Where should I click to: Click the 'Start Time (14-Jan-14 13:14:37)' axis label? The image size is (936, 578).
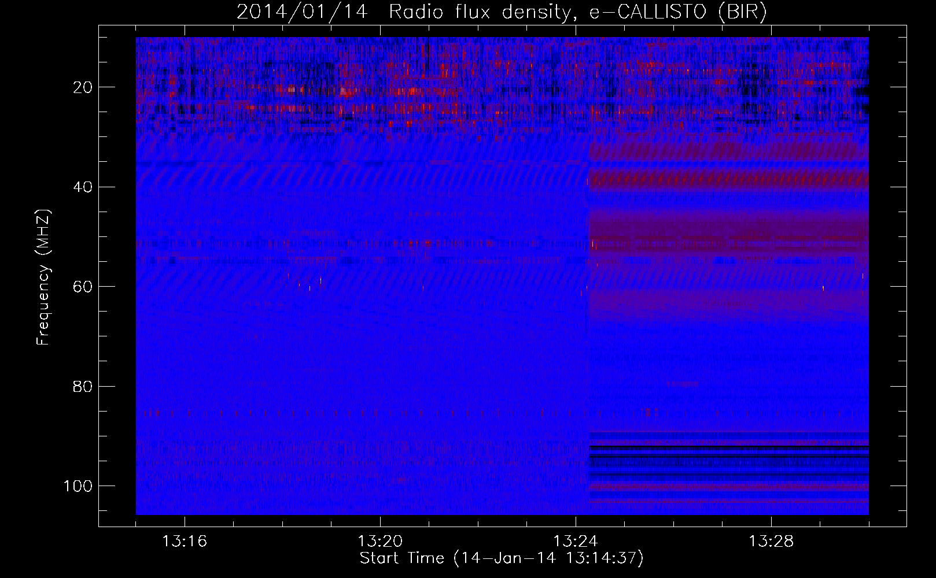point(502,558)
